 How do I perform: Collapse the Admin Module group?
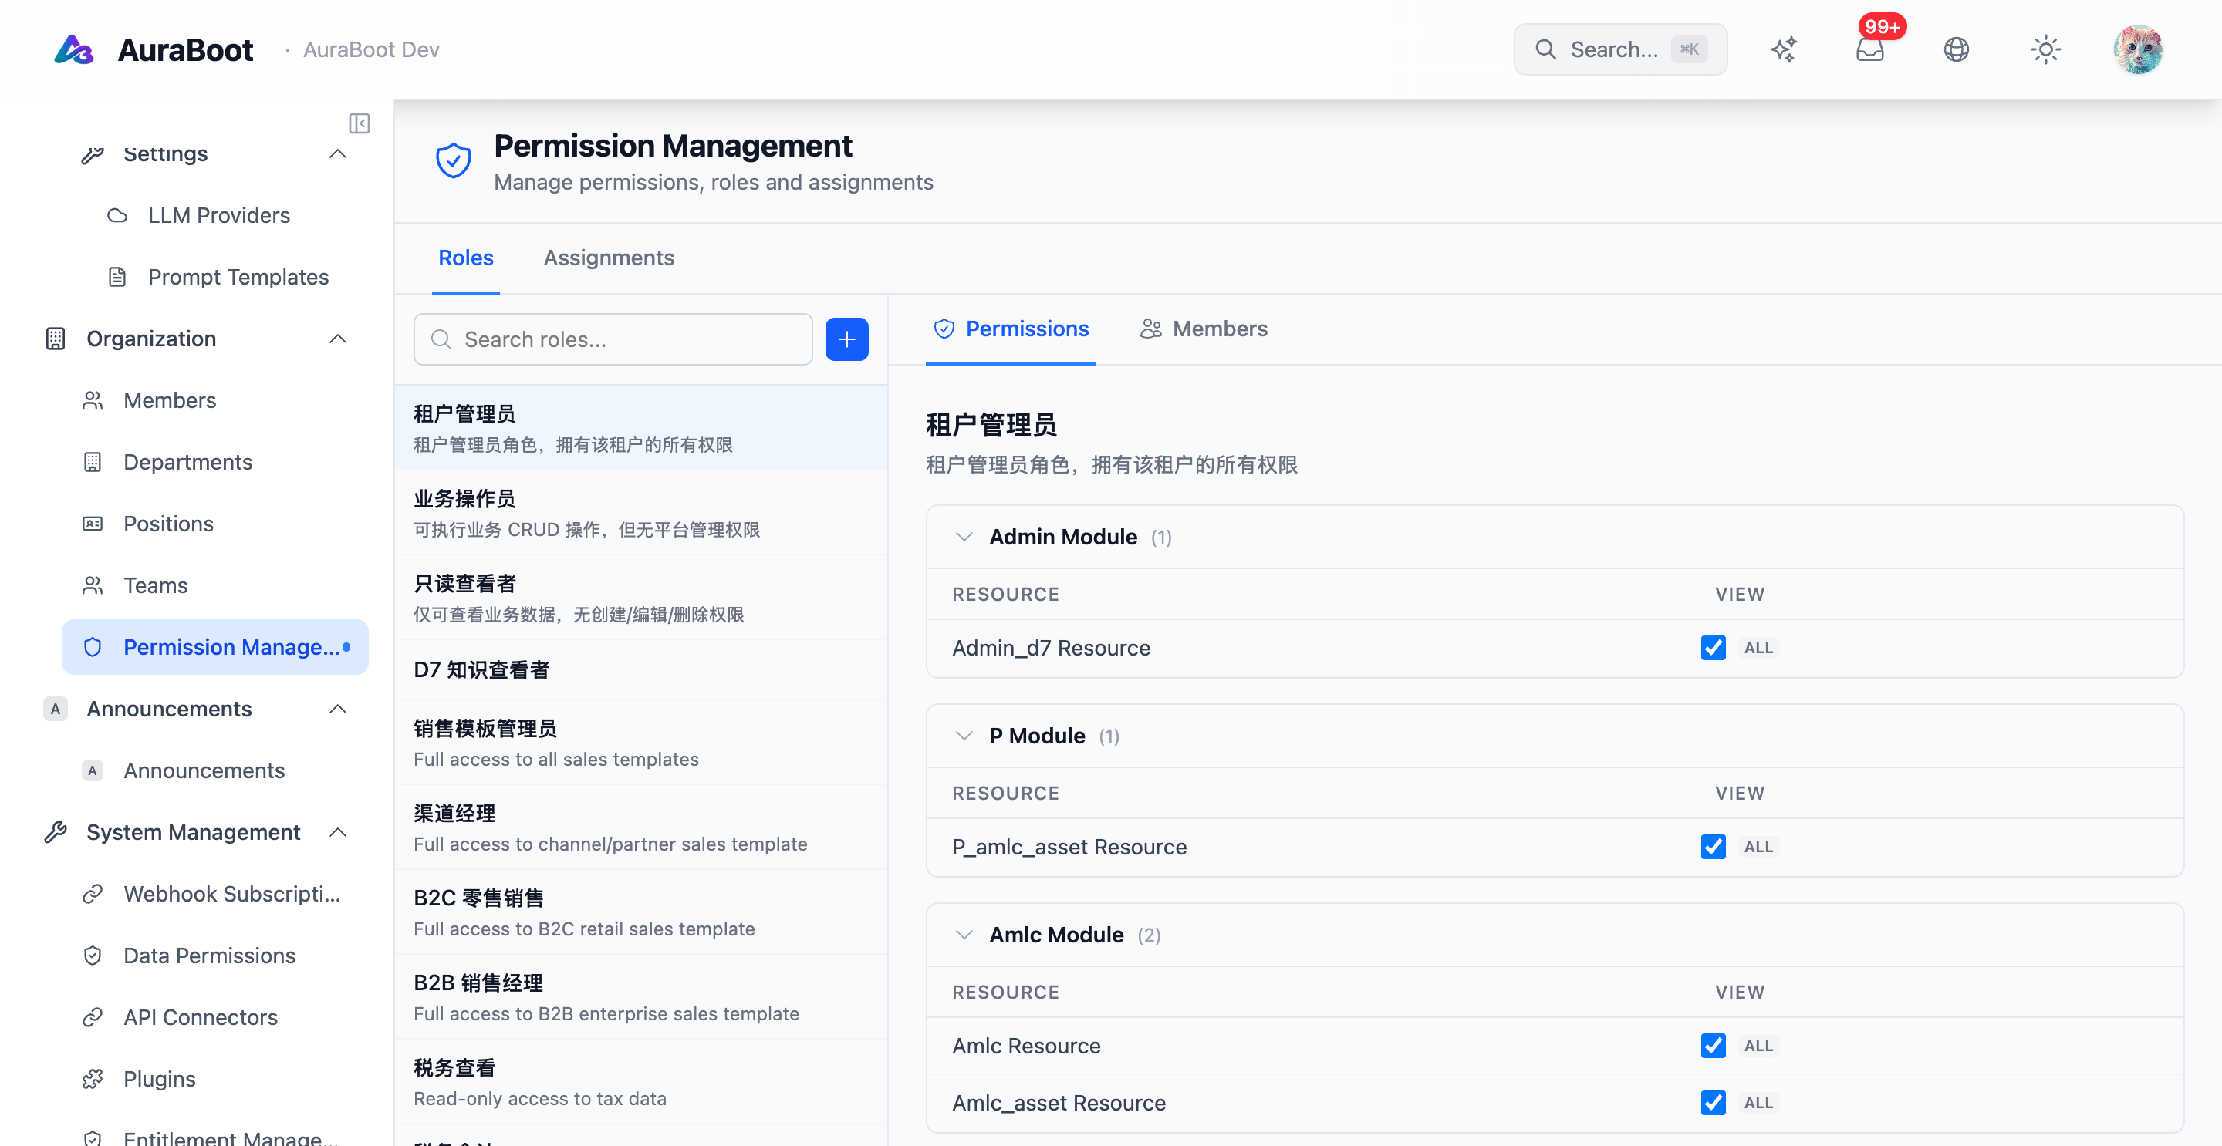964,538
